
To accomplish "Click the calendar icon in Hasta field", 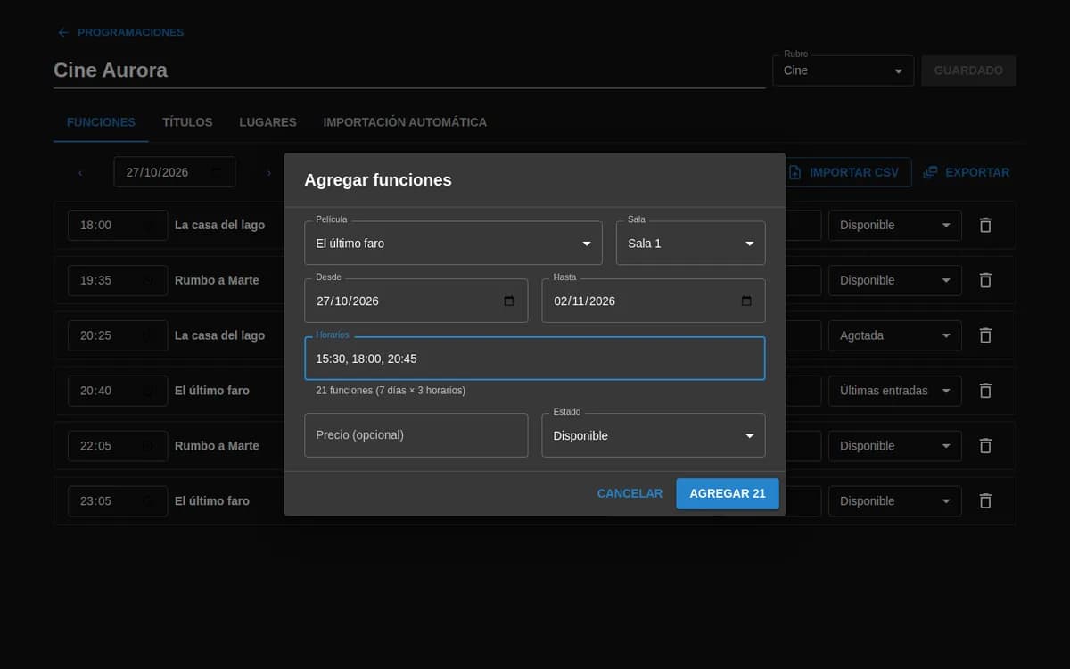I will [x=746, y=301].
